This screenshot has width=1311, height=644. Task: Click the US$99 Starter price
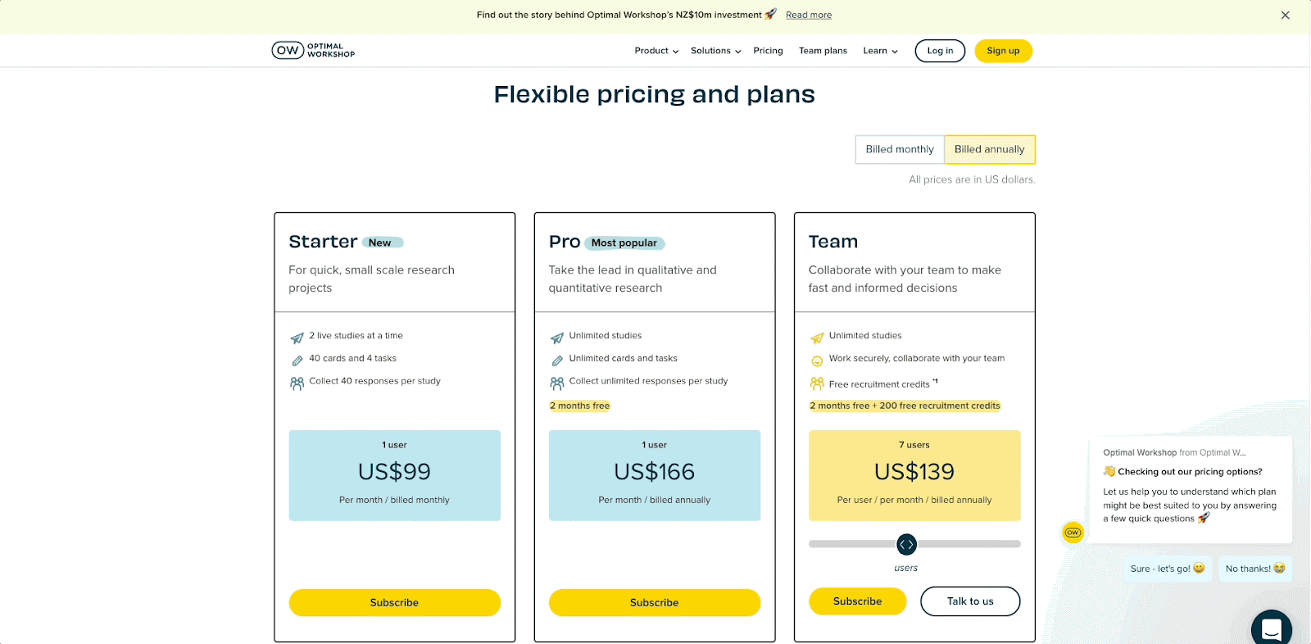(394, 472)
